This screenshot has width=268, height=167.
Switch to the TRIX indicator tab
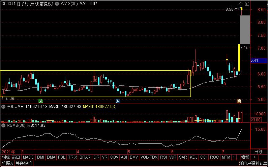tap(72, 157)
